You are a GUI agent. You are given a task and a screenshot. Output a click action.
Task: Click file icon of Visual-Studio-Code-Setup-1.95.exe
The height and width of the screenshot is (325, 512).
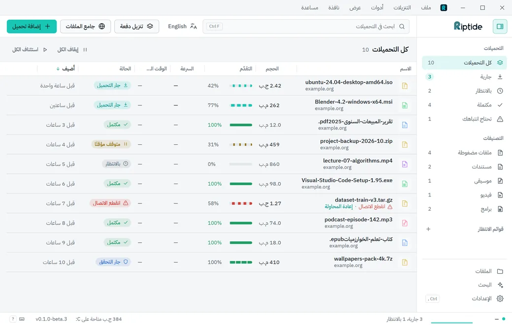pos(405,184)
